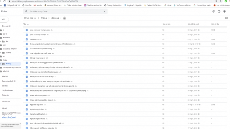The image size is (230, 129).
Task: Click the browser zoom magnifier icon in address bar
Action: point(216,1)
